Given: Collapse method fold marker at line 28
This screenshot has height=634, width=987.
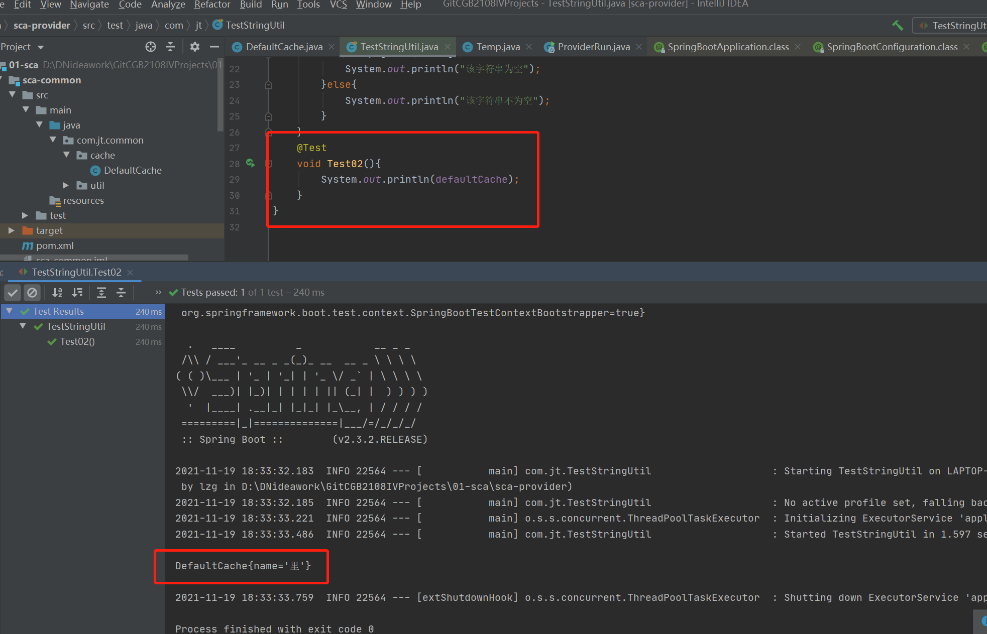Looking at the screenshot, I should (x=269, y=164).
